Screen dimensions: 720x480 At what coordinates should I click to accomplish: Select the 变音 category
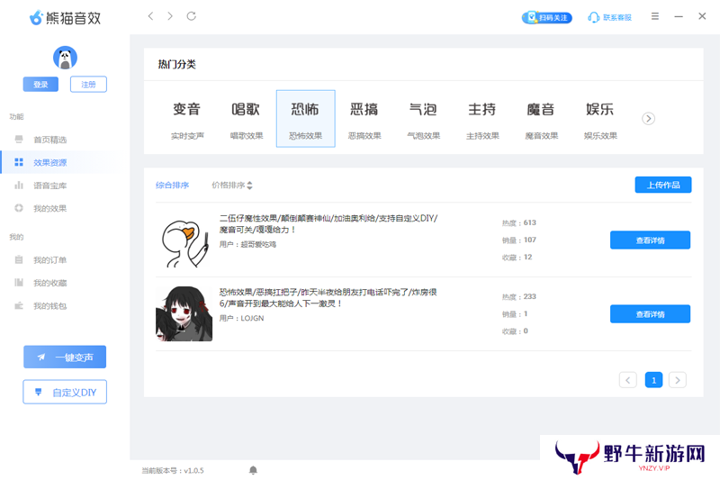click(x=187, y=119)
